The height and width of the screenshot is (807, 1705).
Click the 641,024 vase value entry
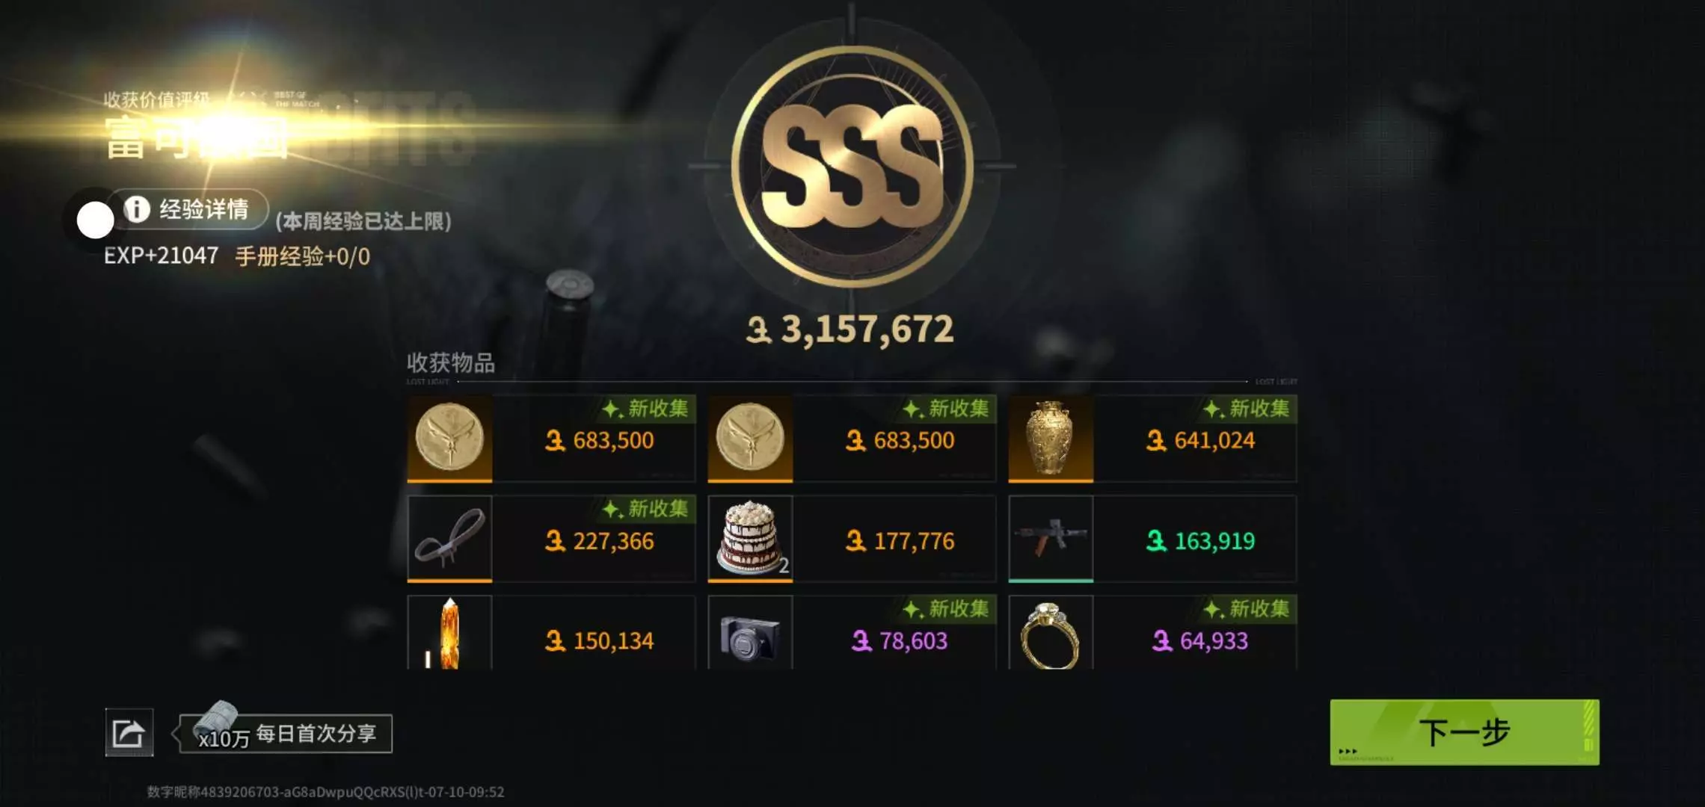tap(1200, 441)
